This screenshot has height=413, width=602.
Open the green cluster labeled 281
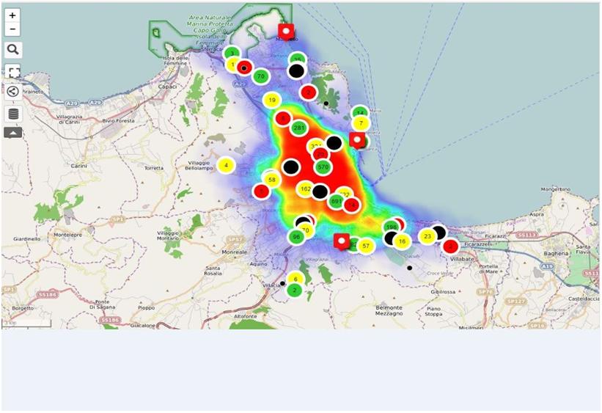(x=298, y=128)
